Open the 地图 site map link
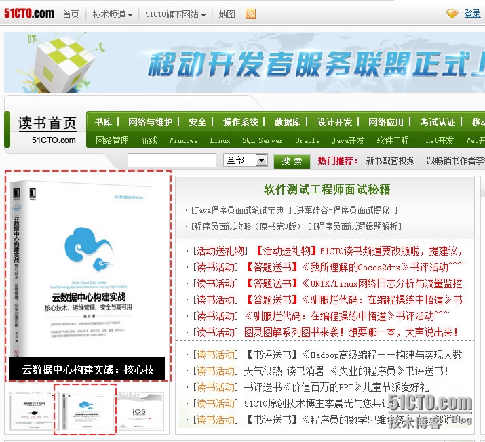The width and height of the screenshot is (485, 442). [227, 14]
